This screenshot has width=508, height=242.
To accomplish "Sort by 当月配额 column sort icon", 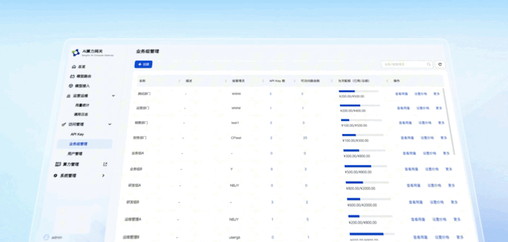I will (x=387, y=81).
